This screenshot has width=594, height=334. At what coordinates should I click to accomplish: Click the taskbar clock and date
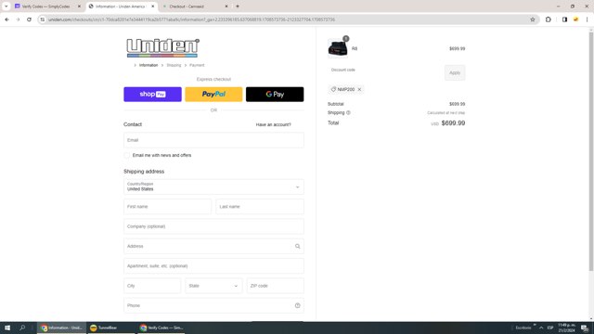566,328
